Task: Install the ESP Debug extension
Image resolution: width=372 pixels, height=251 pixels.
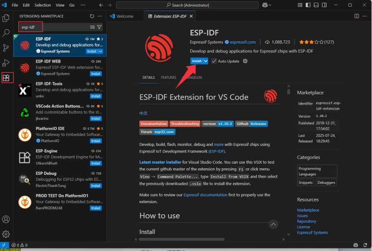Action: point(96,186)
